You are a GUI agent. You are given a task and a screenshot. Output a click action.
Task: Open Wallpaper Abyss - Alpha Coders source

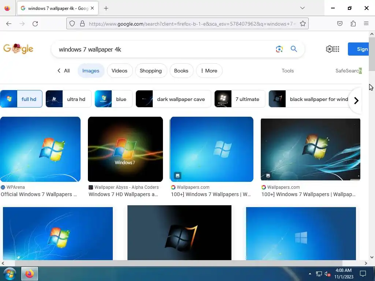[124, 187]
